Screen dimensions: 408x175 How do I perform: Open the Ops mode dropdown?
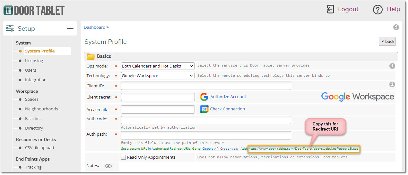click(158, 66)
